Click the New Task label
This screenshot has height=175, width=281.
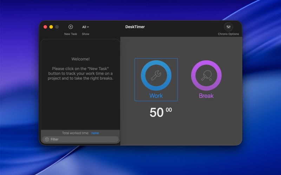[x=71, y=34]
